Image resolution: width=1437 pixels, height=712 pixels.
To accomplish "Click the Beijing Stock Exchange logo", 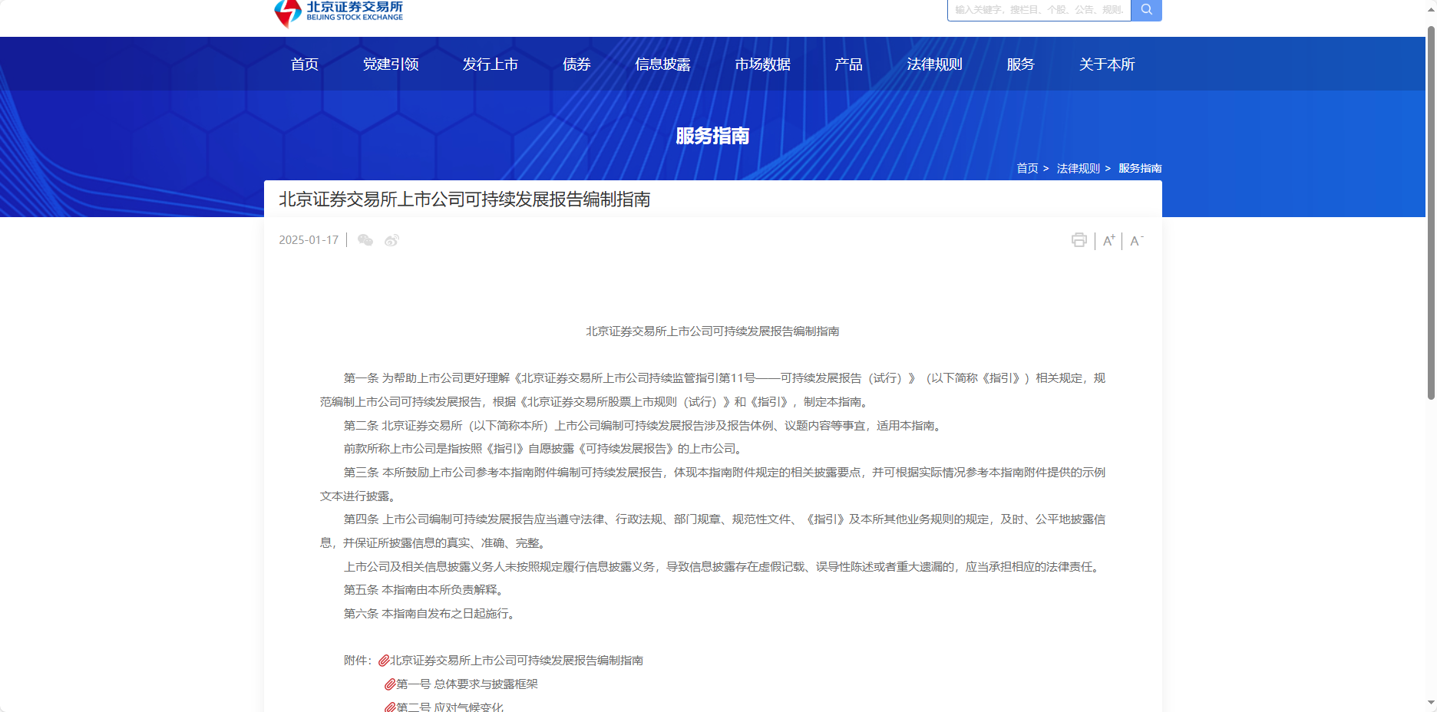I will point(339,12).
